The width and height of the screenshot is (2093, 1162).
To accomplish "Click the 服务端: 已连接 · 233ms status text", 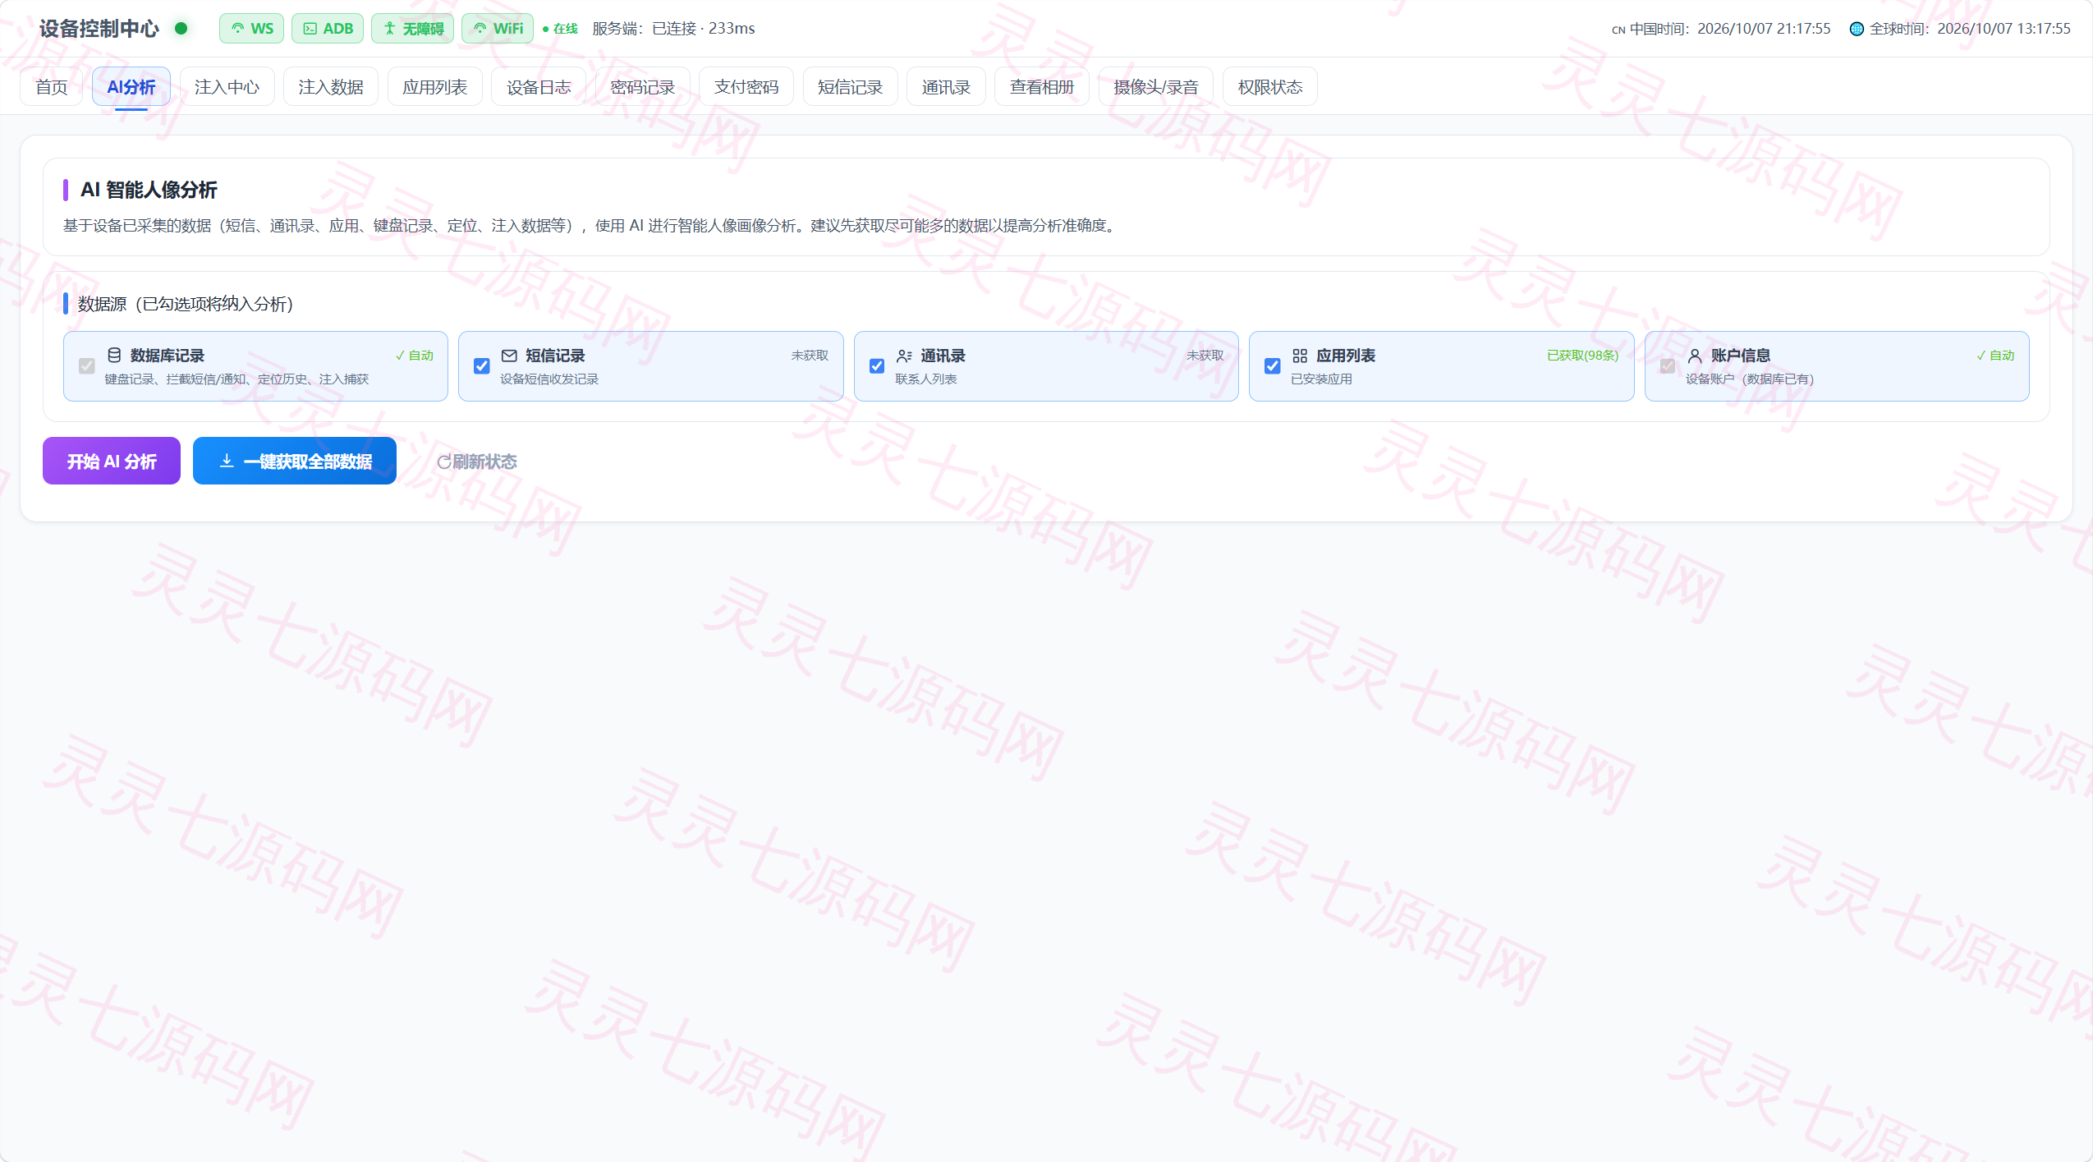I will point(673,29).
